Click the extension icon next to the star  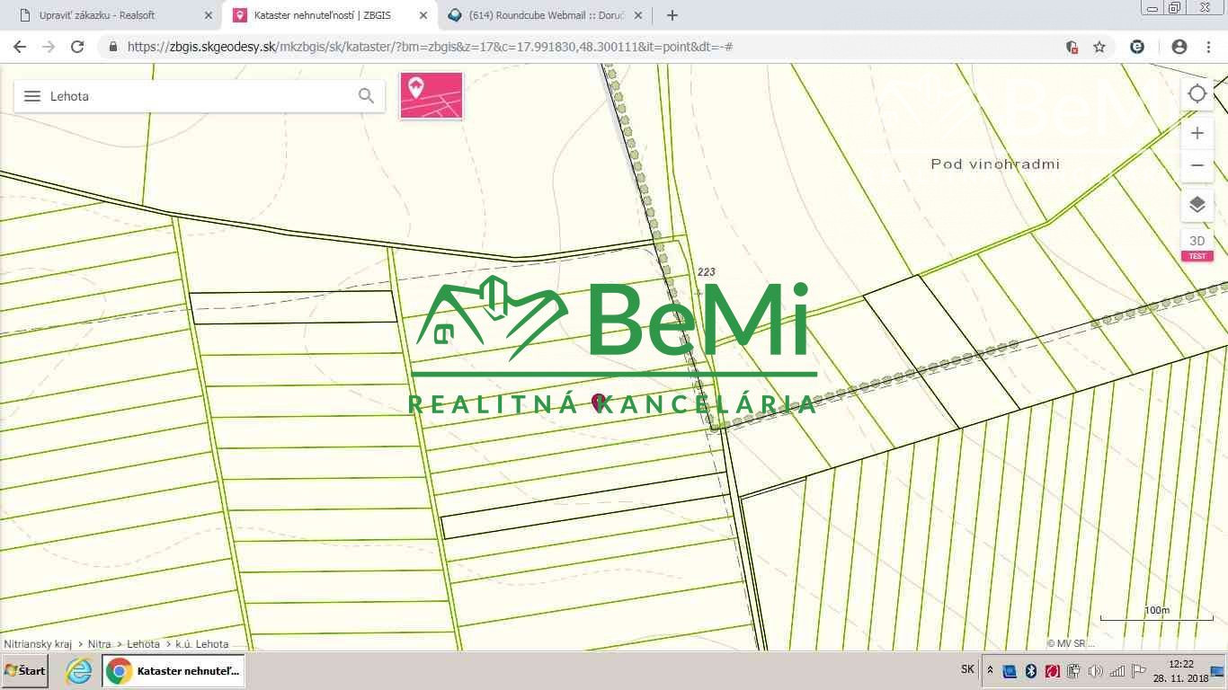pyautogui.click(x=1137, y=47)
